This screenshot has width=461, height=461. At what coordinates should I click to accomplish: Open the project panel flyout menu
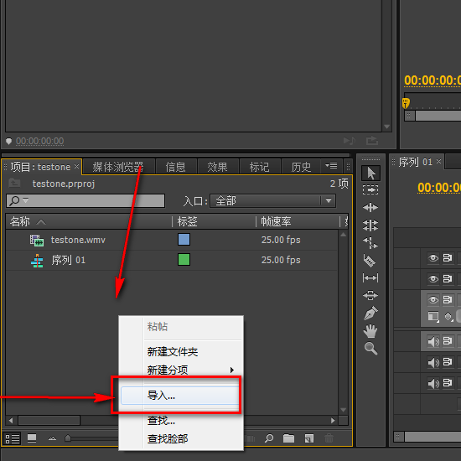(x=331, y=166)
